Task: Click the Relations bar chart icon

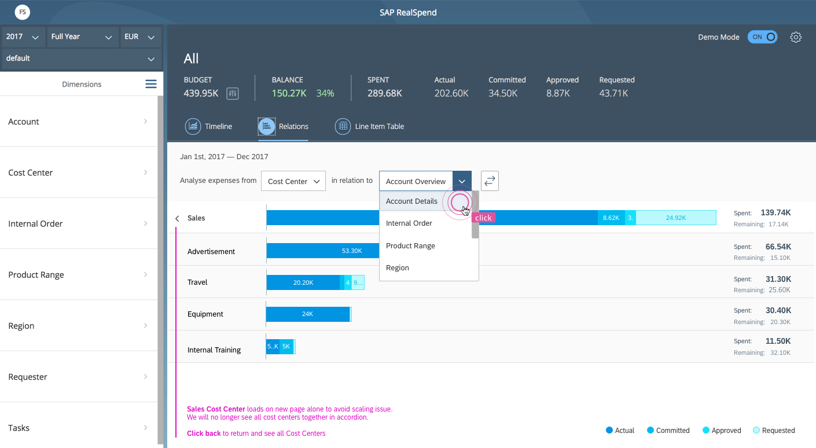Action: tap(267, 126)
